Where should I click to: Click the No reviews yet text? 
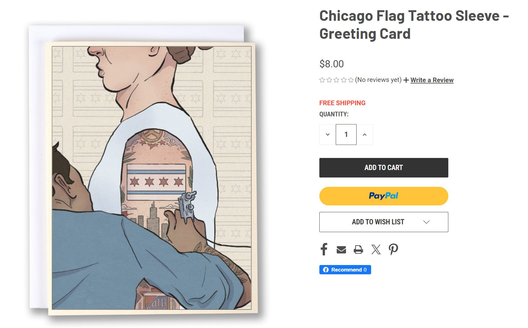click(378, 80)
